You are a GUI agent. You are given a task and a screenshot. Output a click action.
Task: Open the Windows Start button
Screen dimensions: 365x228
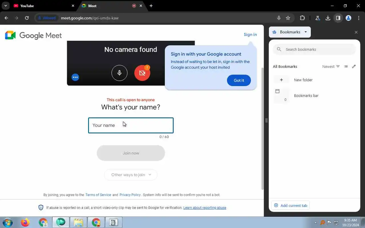[x=7, y=222]
